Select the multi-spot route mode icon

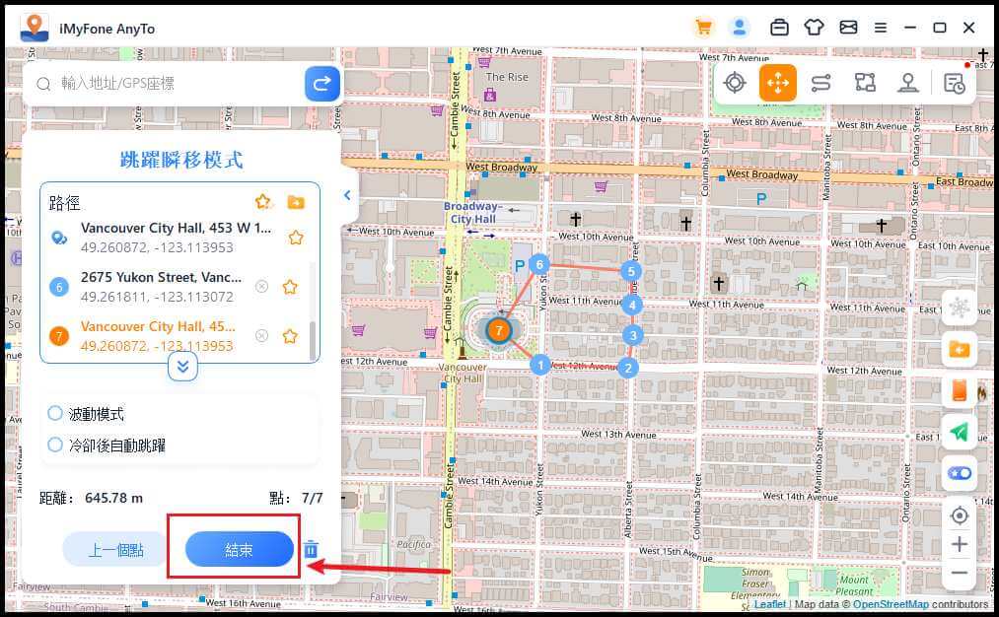865,83
